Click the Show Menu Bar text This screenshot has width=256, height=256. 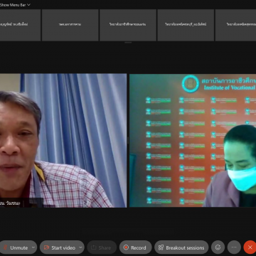[x=13, y=5]
